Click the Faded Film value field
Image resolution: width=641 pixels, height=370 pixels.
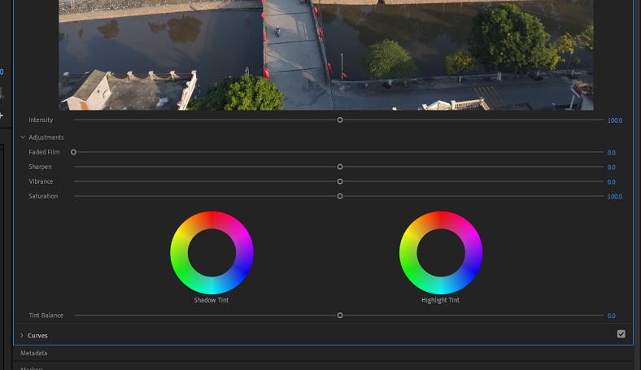[611, 152]
